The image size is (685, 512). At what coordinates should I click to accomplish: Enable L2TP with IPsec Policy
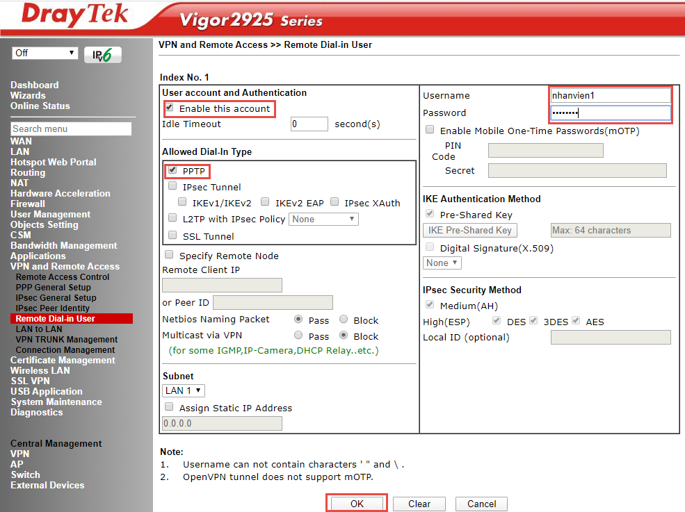pos(172,218)
